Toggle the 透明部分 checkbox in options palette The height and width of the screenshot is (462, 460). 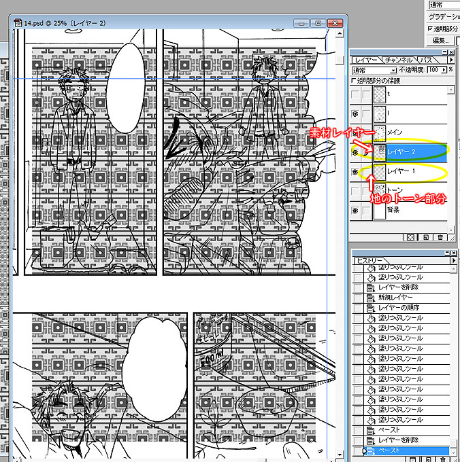coord(430,29)
